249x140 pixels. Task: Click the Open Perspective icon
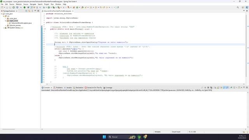[243, 7]
